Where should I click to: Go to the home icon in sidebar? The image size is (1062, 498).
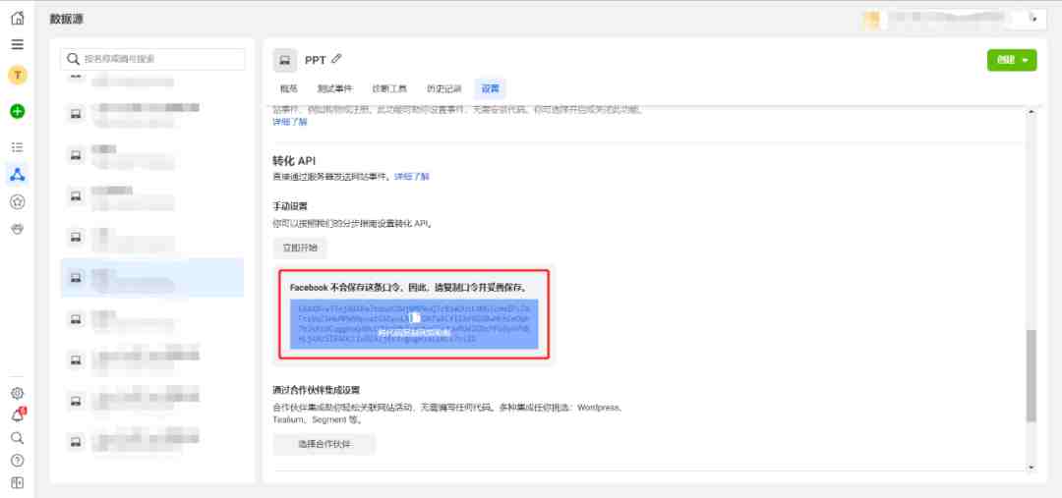click(18, 18)
